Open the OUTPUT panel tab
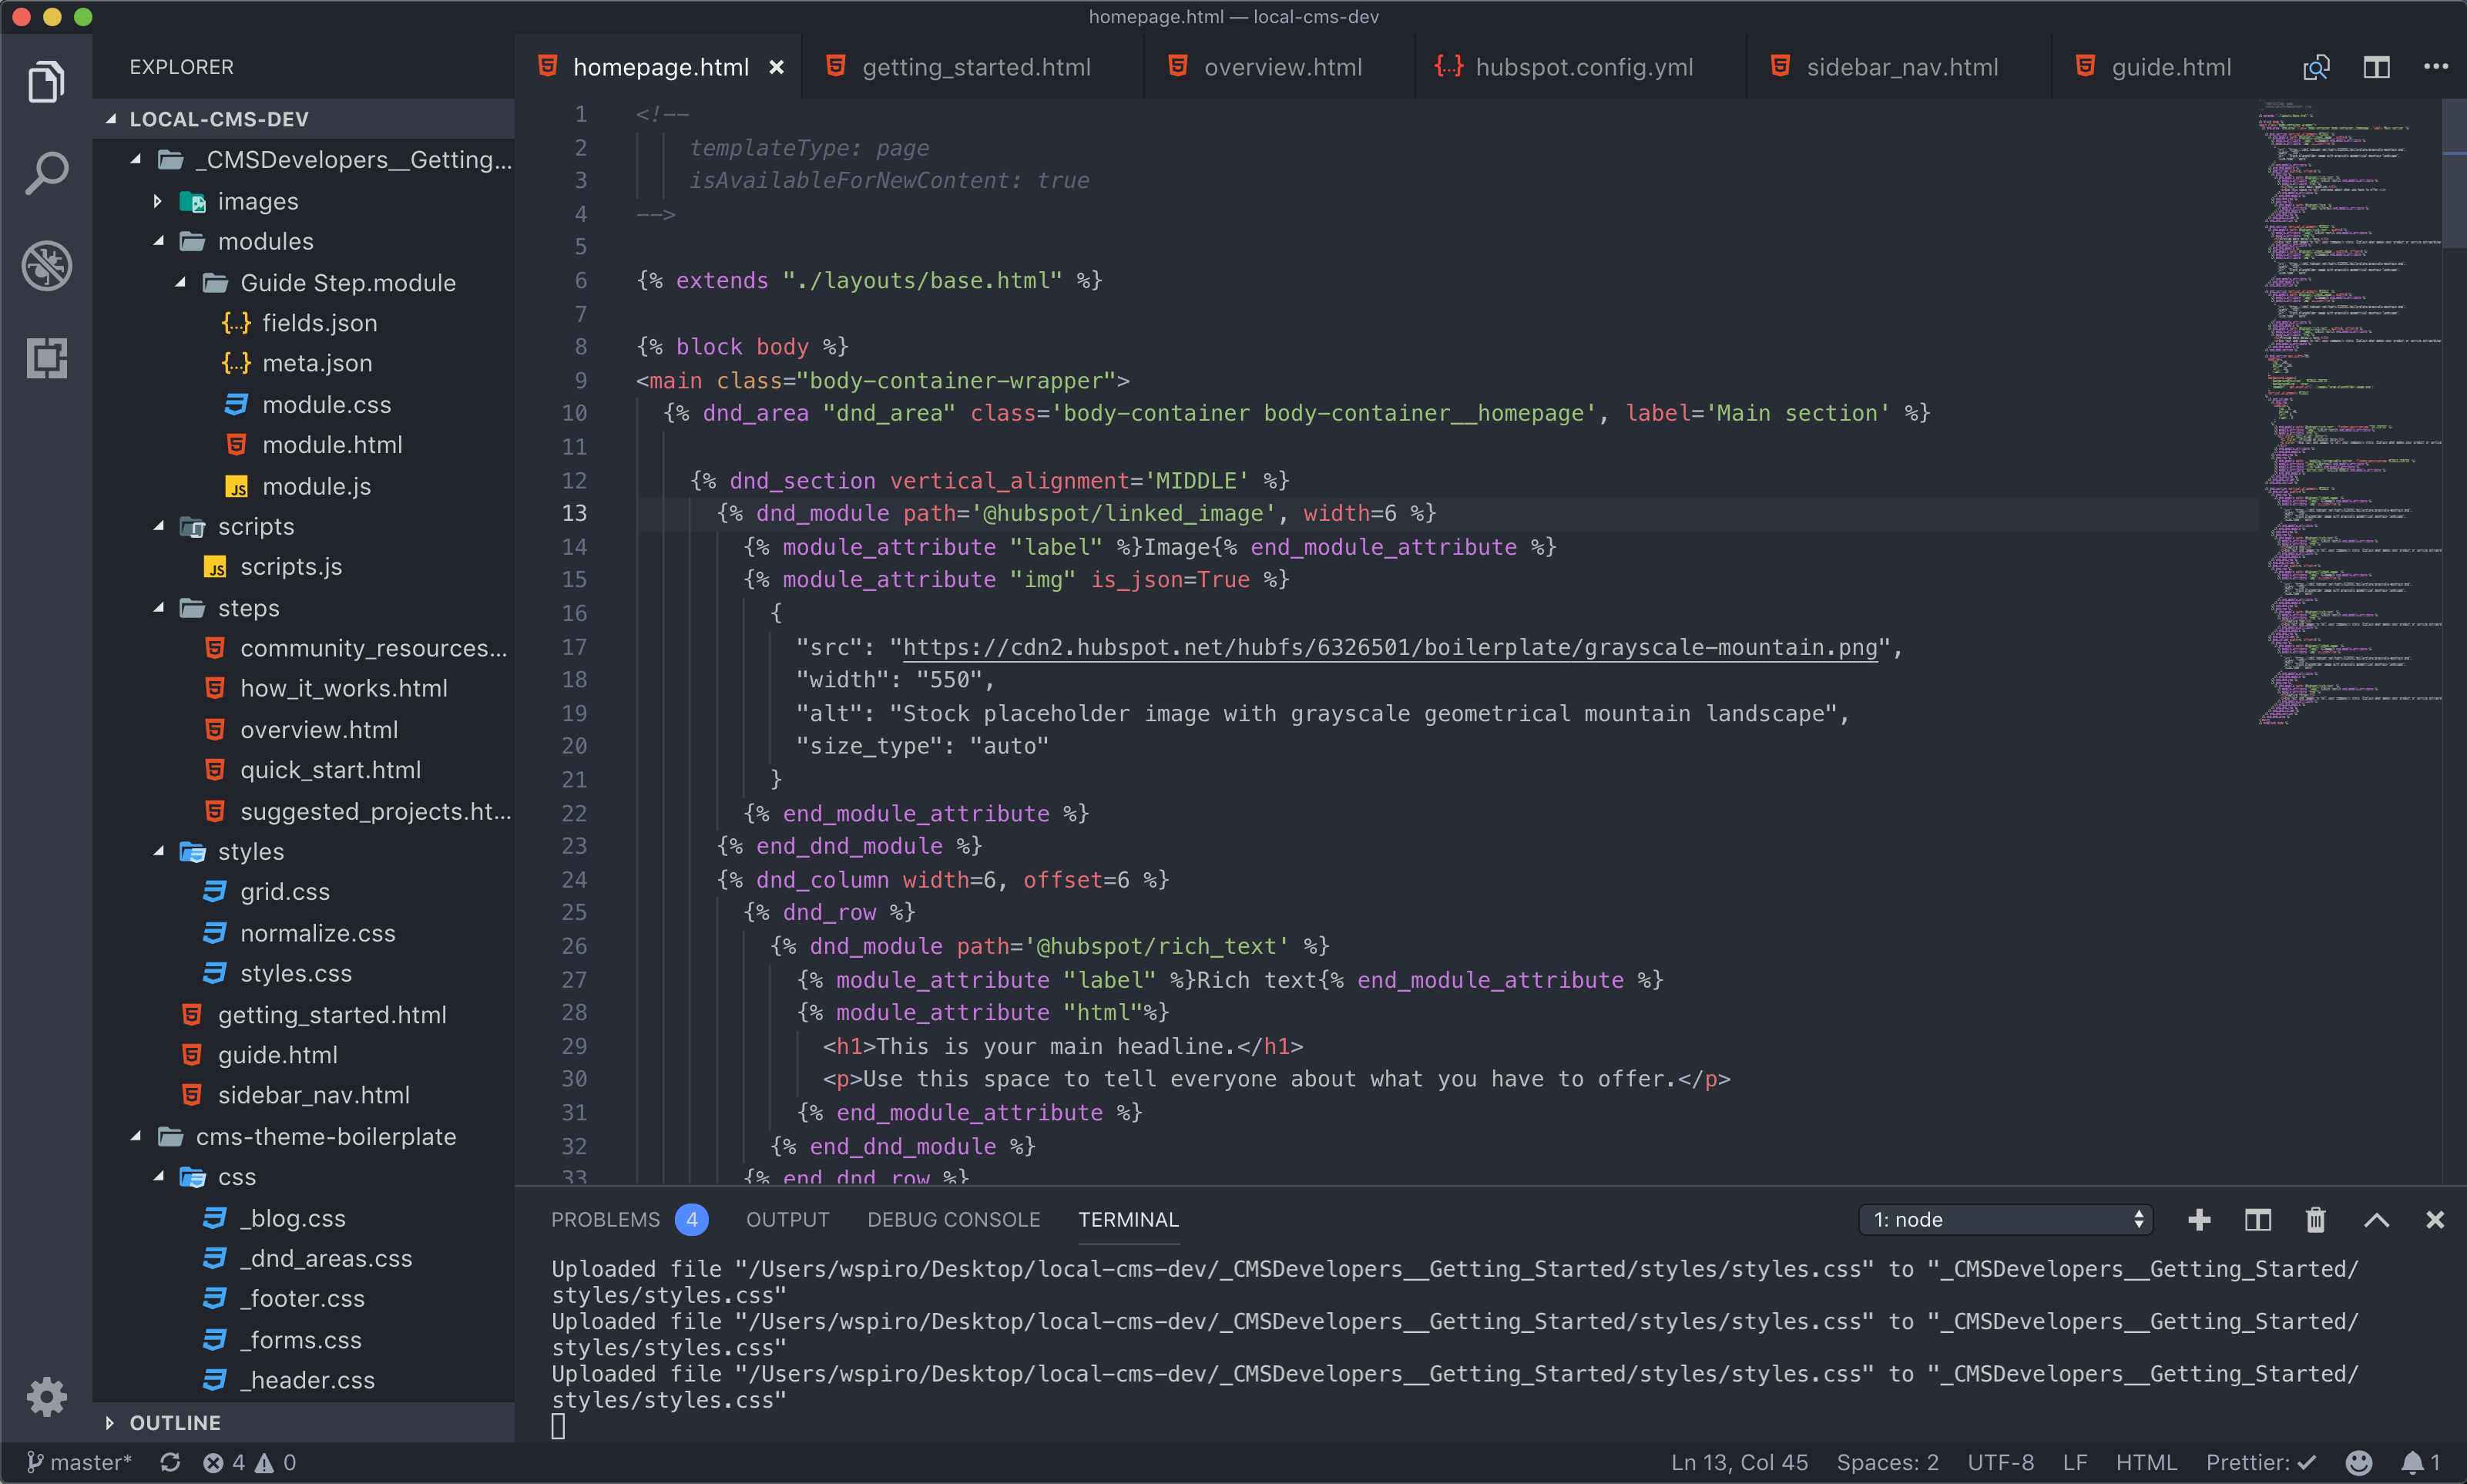Image resolution: width=2467 pixels, height=1484 pixels. pyautogui.click(x=787, y=1219)
